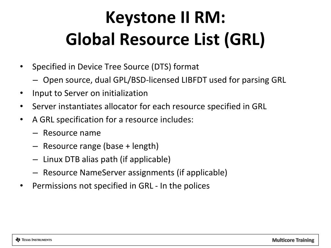Click the Texas Instruments logo icon
331x248 pixels.
tap(18, 240)
